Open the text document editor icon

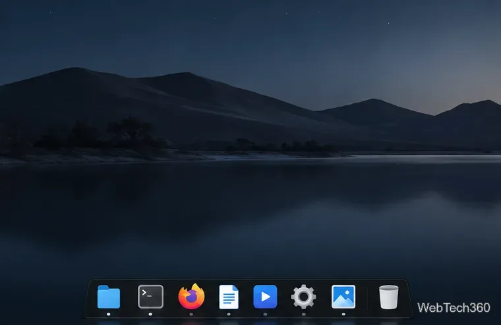[x=229, y=297]
